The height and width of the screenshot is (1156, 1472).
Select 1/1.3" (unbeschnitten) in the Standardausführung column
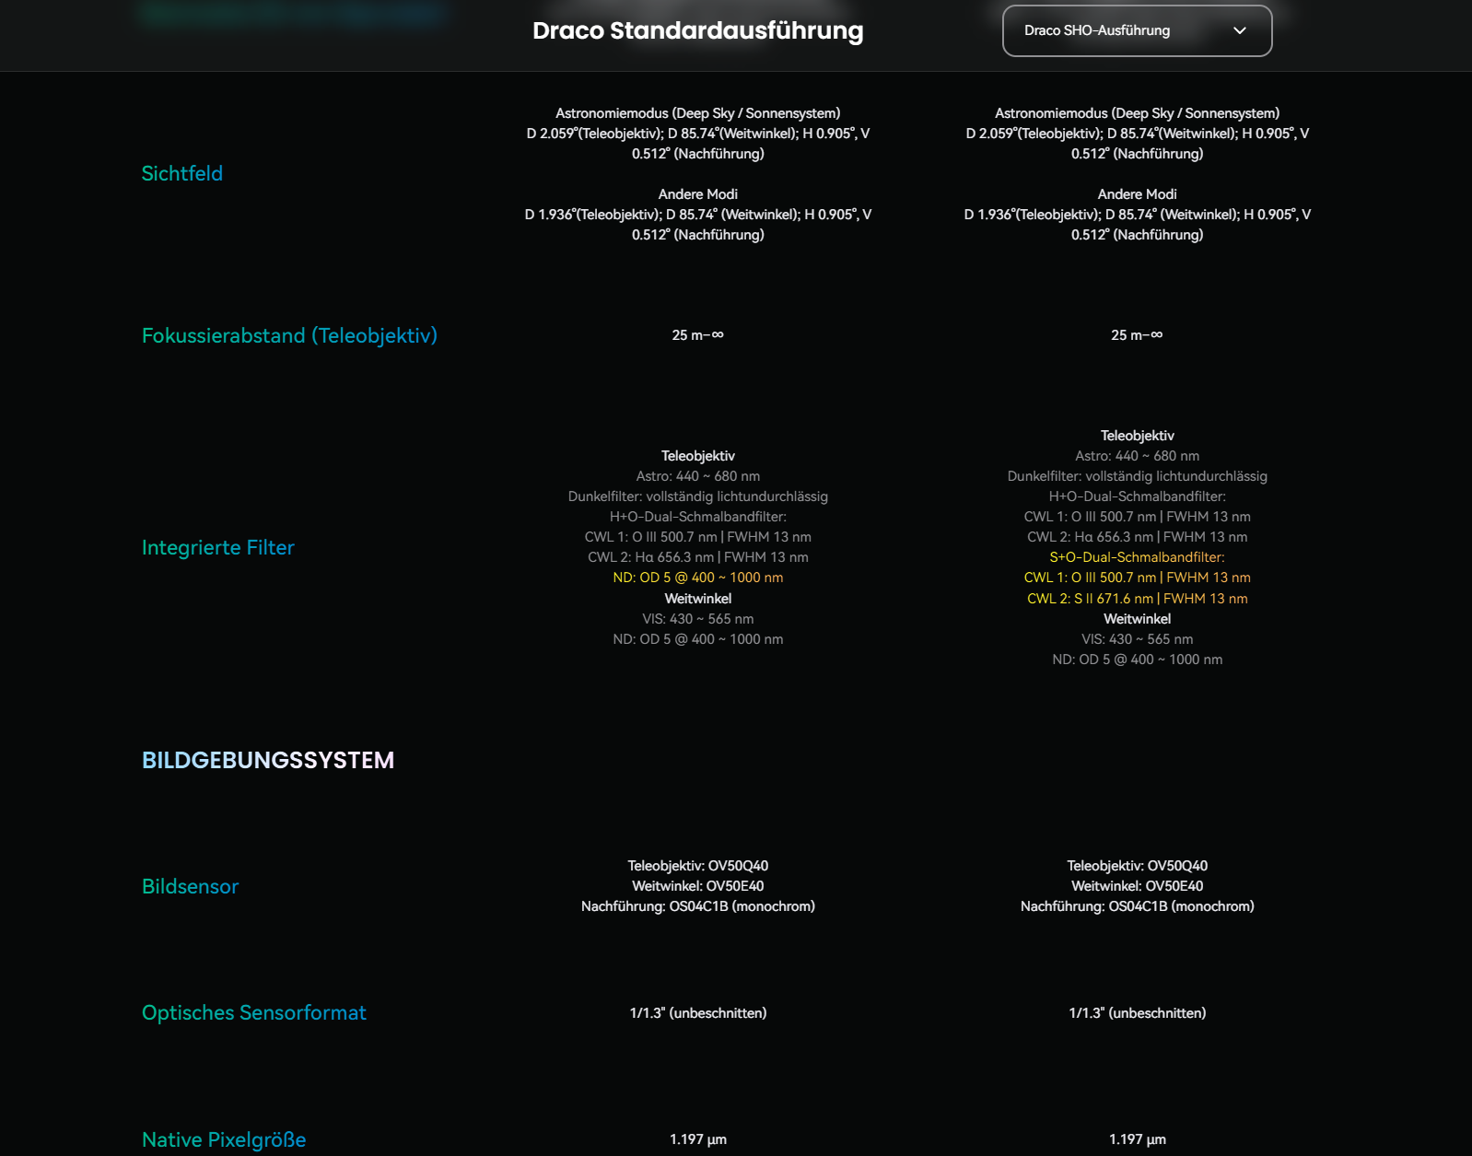pyautogui.click(x=698, y=1013)
